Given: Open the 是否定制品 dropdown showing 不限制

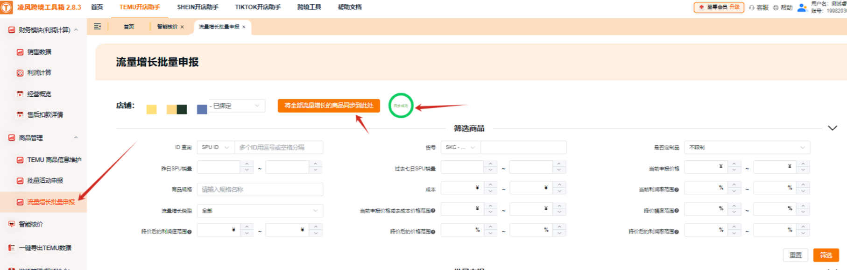Looking at the screenshot, I should (x=747, y=147).
